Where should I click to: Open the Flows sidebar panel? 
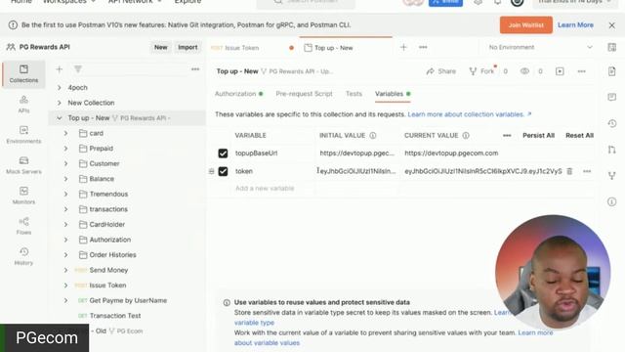23,226
